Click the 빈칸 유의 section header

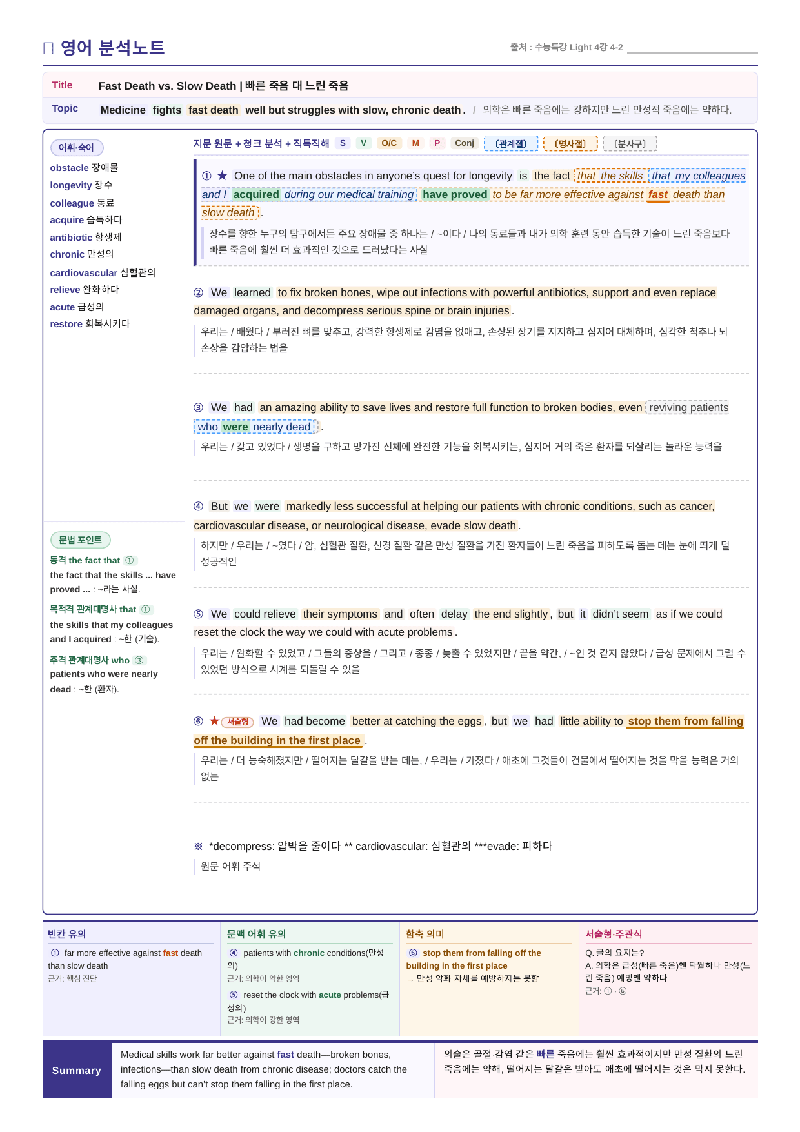click(67, 934)
